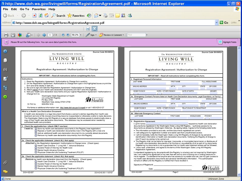Viewport: 242px width, 181px height.
Task: Check Store my health care declaration documents
Action: 36,129
